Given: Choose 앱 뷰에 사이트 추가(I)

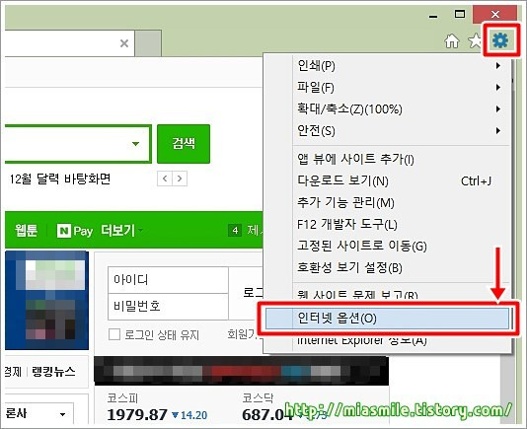Looking at the screenshot, I should coord(387,159).
